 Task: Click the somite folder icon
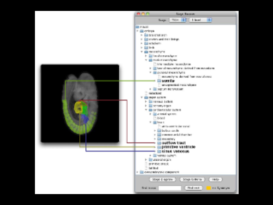pos(159,81)
